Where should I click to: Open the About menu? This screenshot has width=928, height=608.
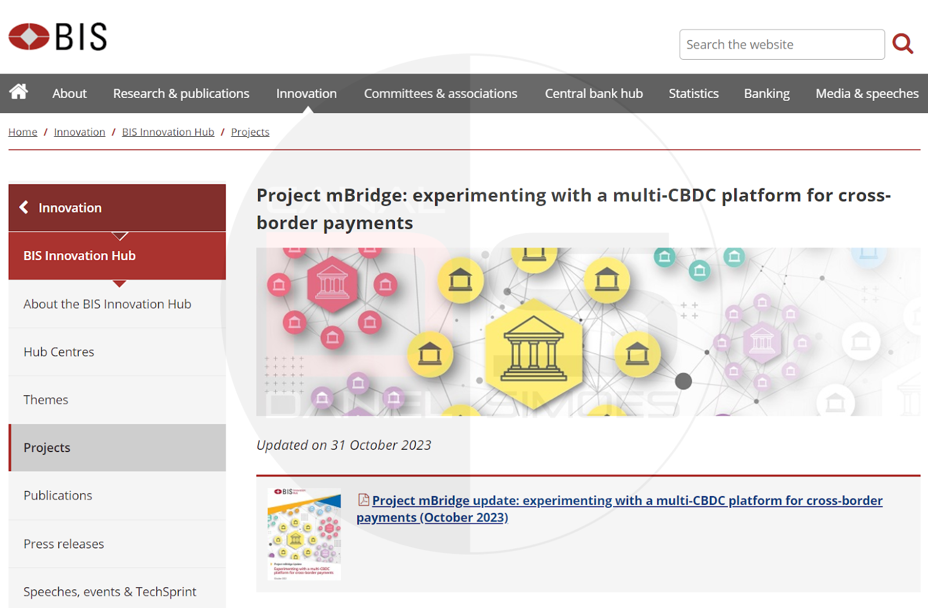pyautogui.click(x=70, y=93)
